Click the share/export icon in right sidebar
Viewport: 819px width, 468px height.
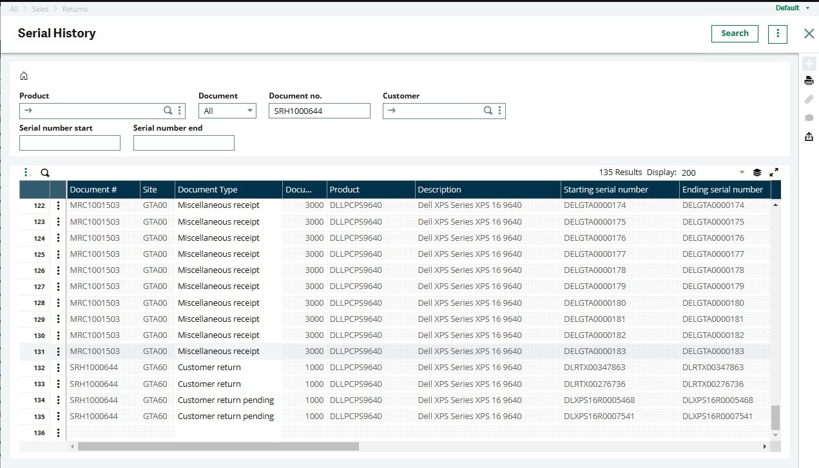point(809,136)
